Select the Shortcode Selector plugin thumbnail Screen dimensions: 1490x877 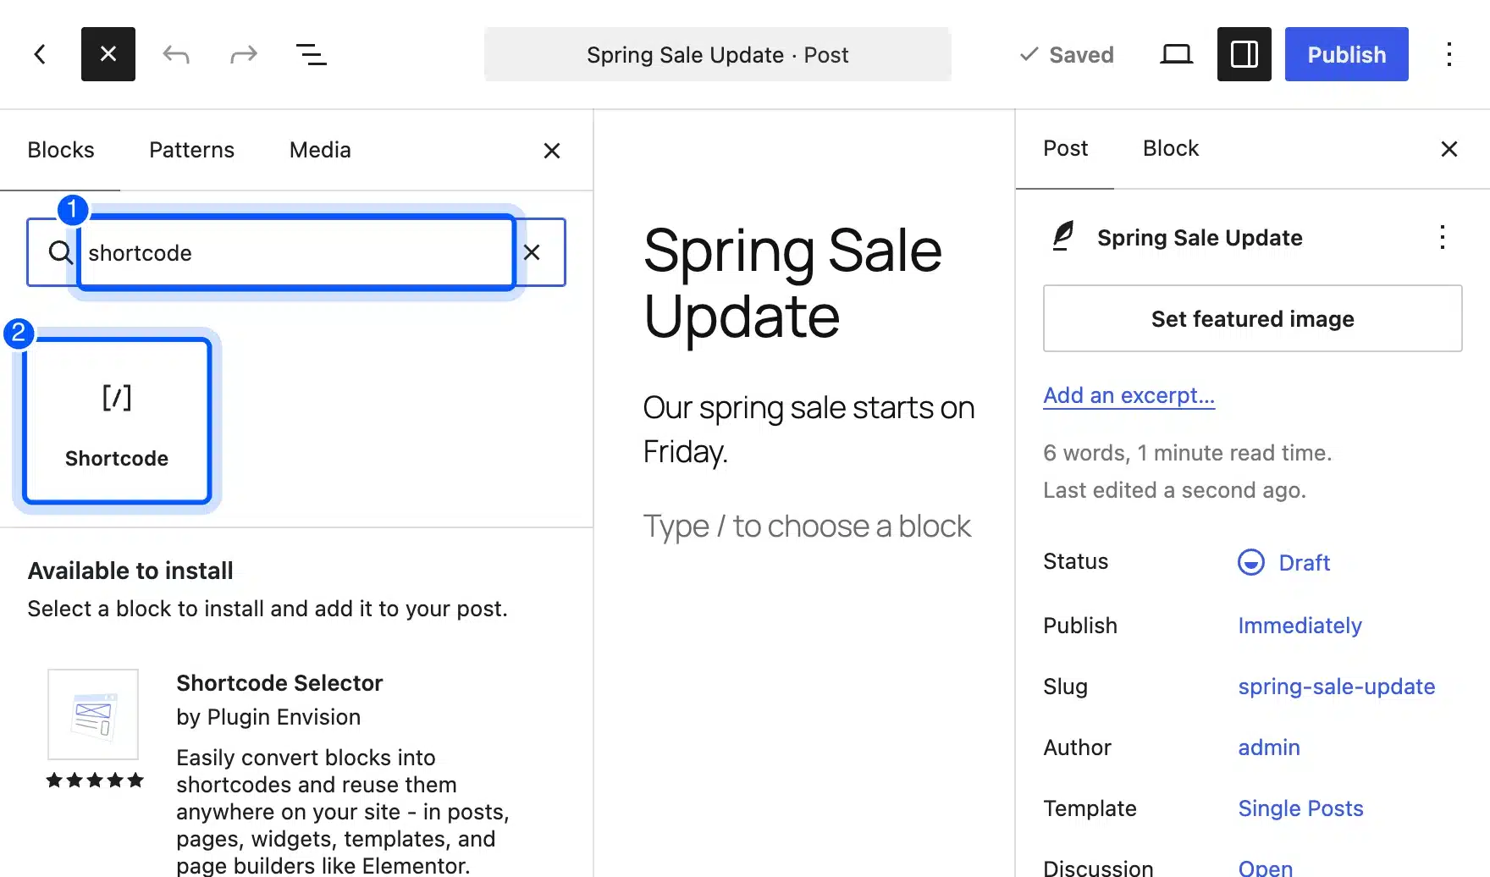click(93, 714)
